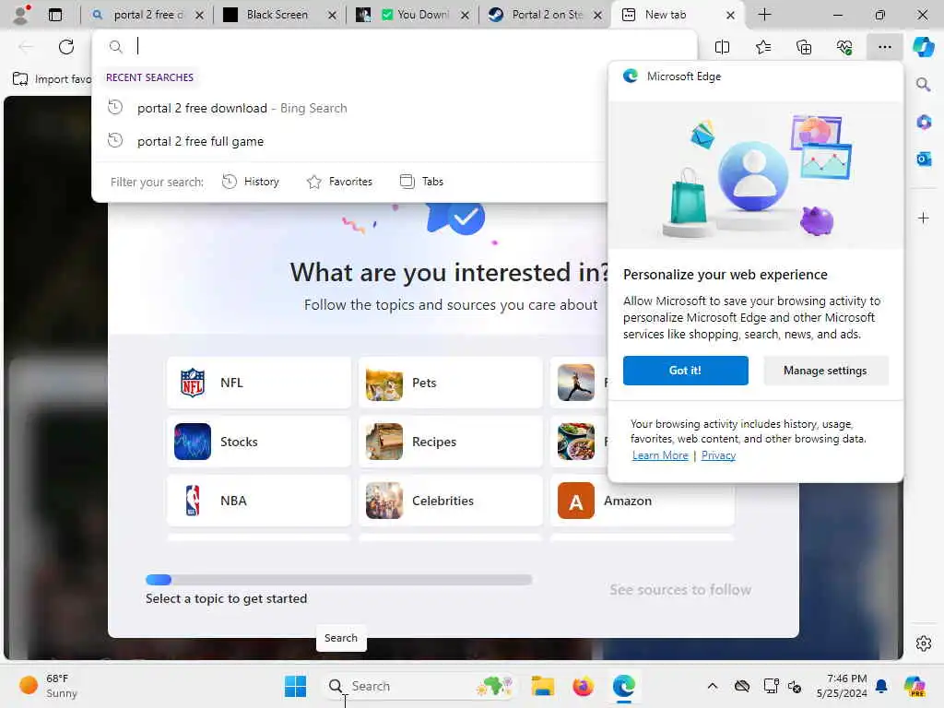Image resolution: width=944 pixels, height=708 pixels.
Task: Click See sources to follow
Action: pos(680,589)
